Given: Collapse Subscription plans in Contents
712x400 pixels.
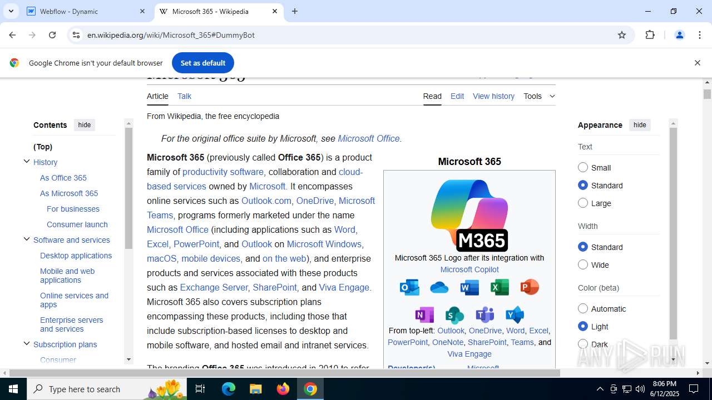Looking at the screenshot, I should click(26, 344).
